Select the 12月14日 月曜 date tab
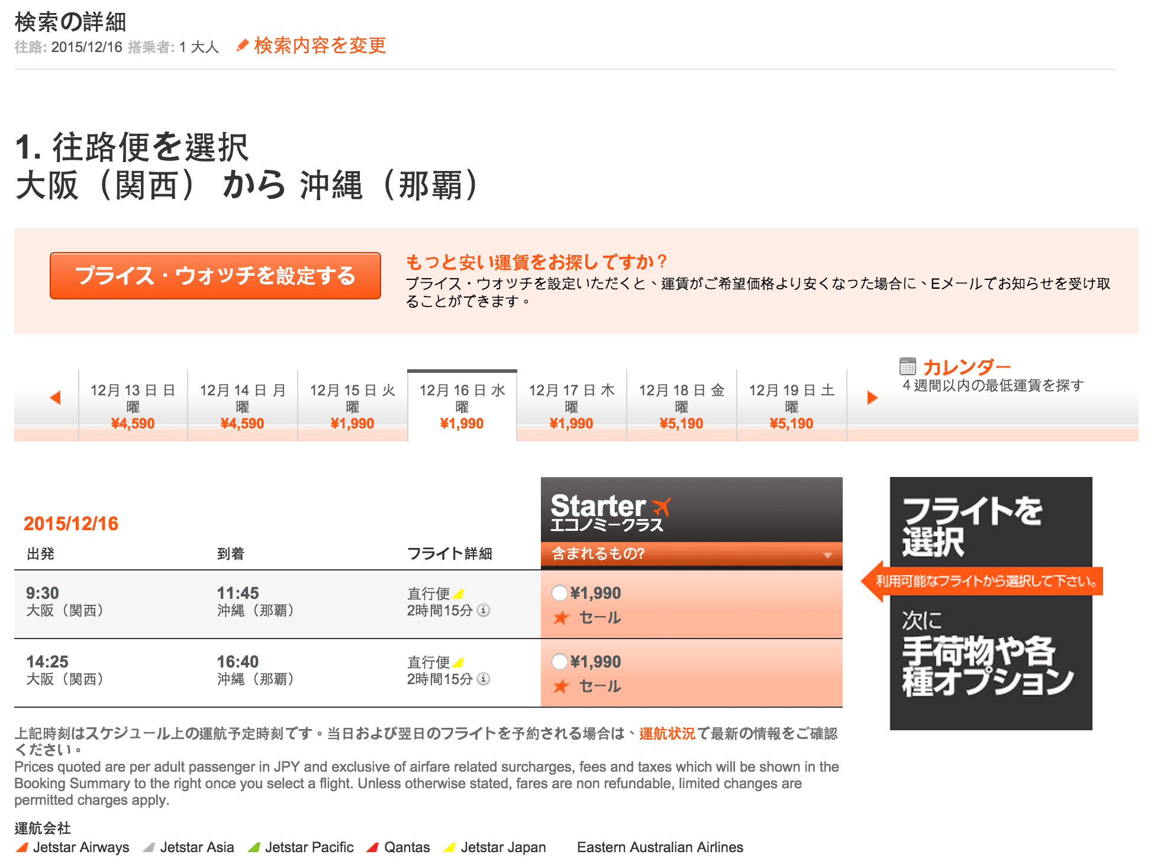This screenshot has width=1154, height=864. pos(243,406)
